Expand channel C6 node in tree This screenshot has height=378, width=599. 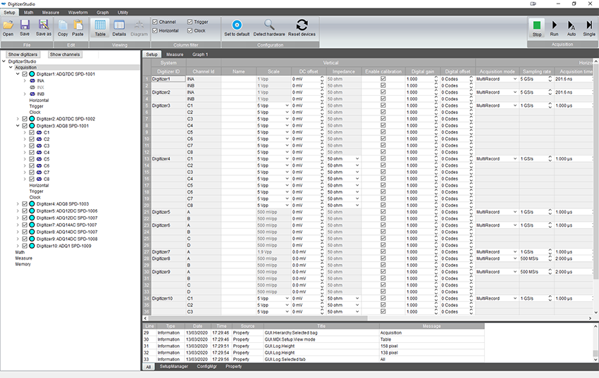pyautogui.click(x=25, y=166)
